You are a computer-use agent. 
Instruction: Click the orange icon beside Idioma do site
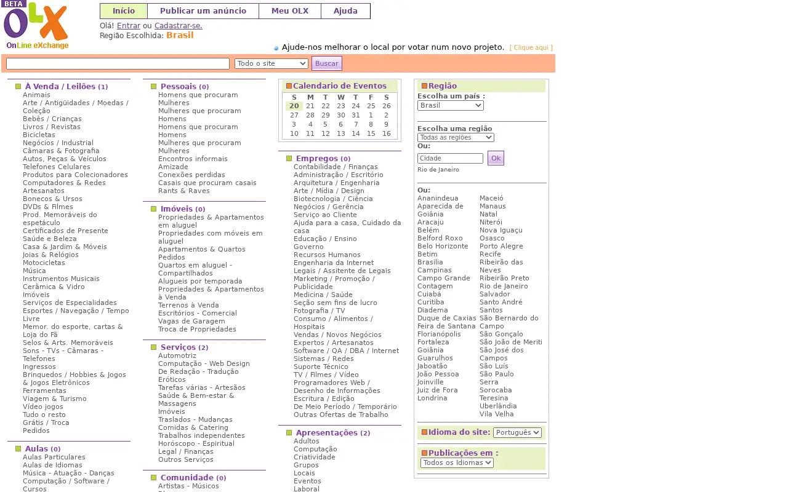(x=424, y=432)
